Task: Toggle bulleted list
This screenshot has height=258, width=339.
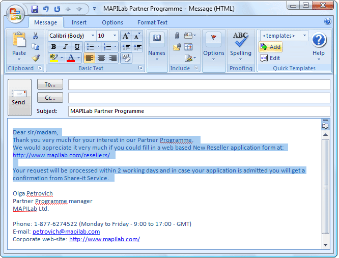Action: click(90, 47)
